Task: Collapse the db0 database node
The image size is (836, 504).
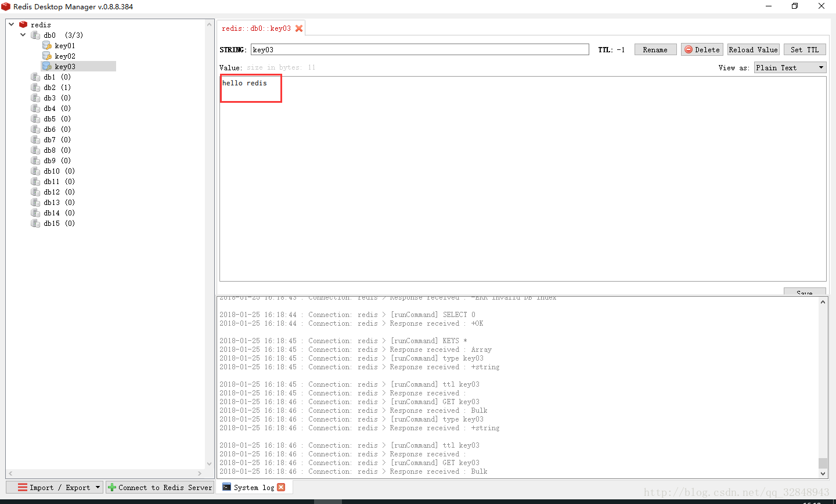Action: tap(23, 35)
